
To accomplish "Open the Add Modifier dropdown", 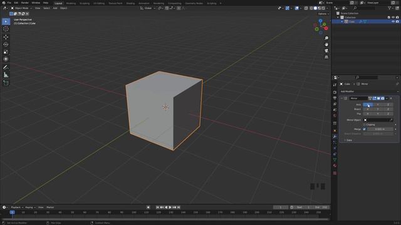I will click(369, 92).
